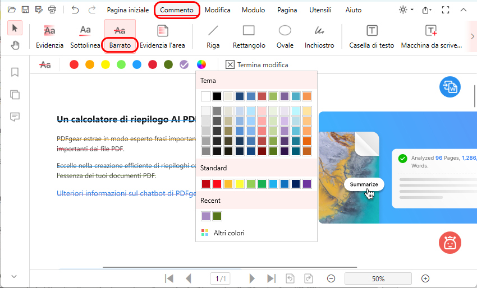
Task: Open the Utensili tab
Action: coord(320,10)
